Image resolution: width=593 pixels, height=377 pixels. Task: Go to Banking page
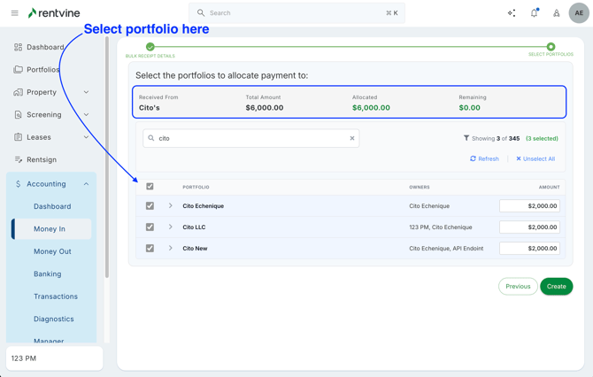47,274
